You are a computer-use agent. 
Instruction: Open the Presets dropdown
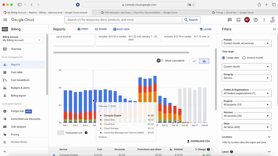[x=246, y=43]
